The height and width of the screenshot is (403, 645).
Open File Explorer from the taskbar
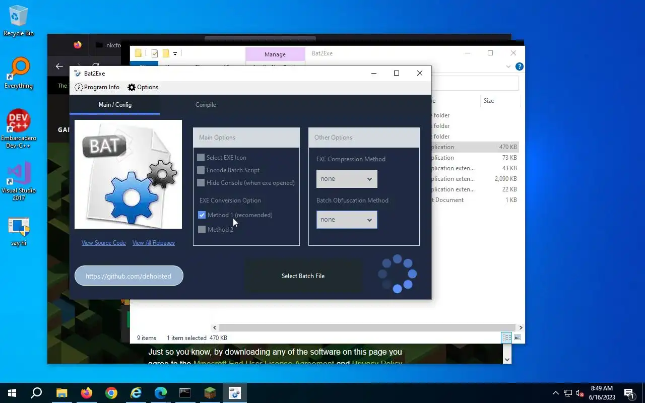[x=61, y=393]
